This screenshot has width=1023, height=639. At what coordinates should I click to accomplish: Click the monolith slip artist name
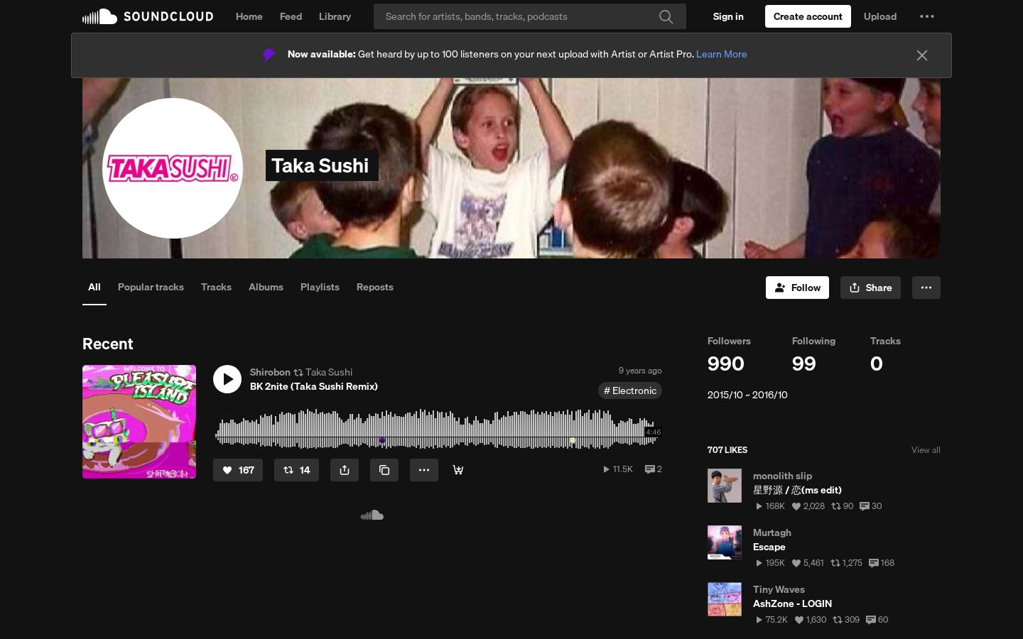click(782, 476)
